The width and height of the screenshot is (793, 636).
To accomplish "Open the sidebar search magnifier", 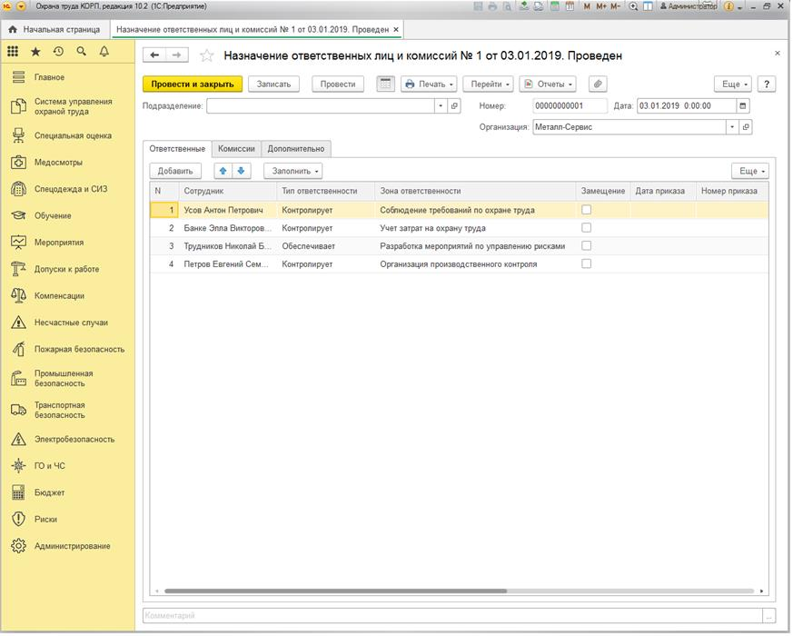I will [82, 52].
